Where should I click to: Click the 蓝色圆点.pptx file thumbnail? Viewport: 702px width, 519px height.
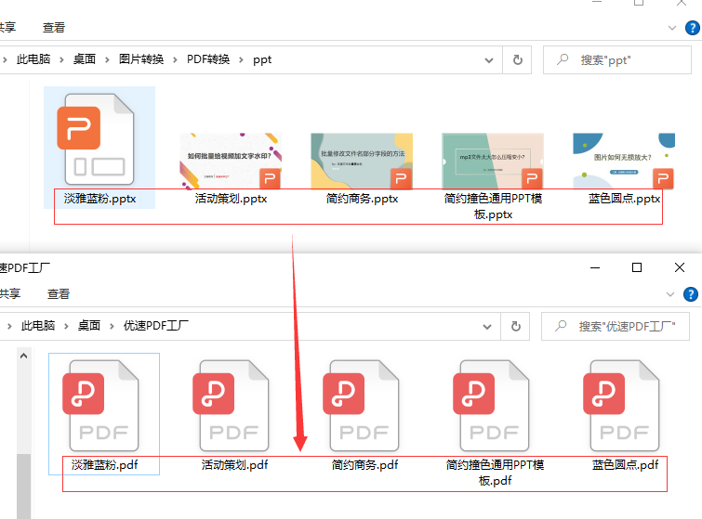(623, 162)
